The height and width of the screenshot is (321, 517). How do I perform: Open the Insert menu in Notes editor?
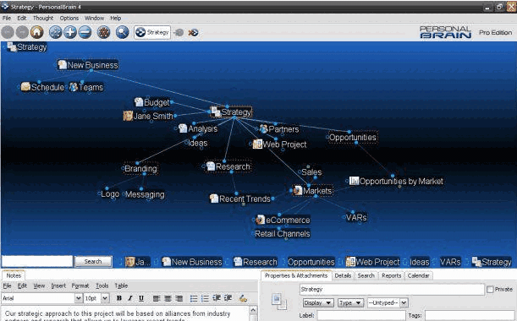[x=58, y=286]
